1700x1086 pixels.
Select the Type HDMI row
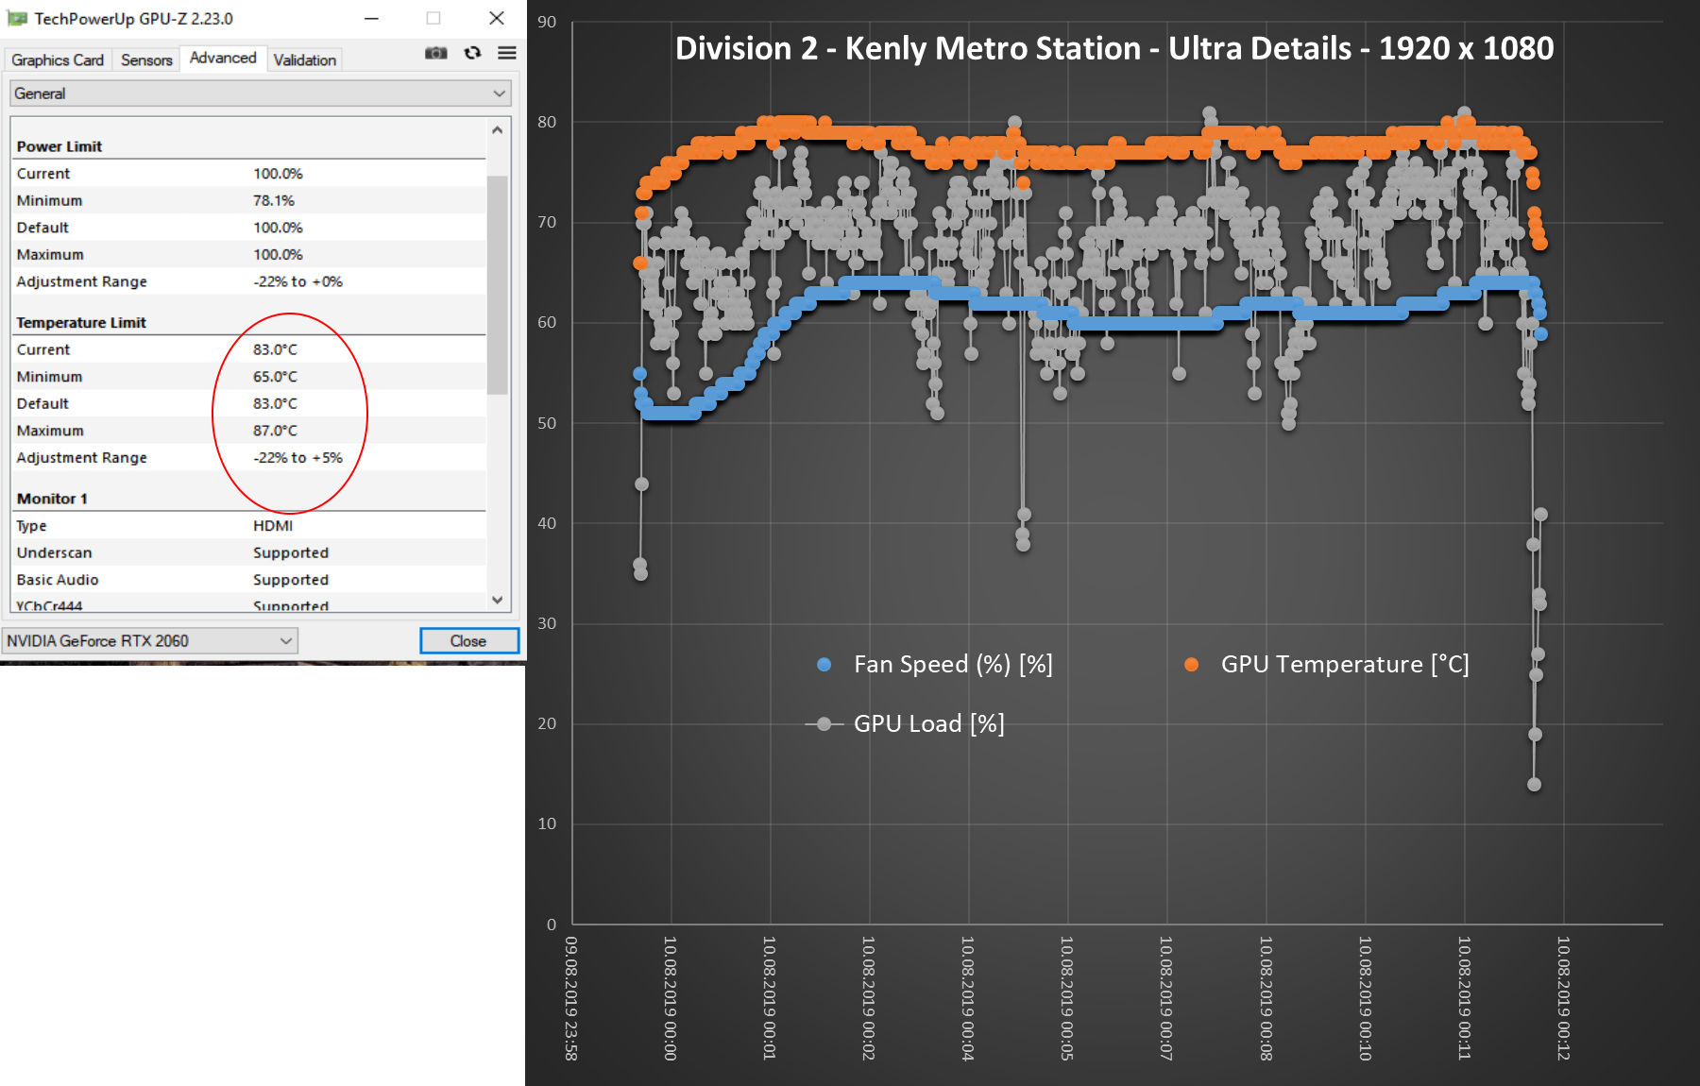(250, 526)
